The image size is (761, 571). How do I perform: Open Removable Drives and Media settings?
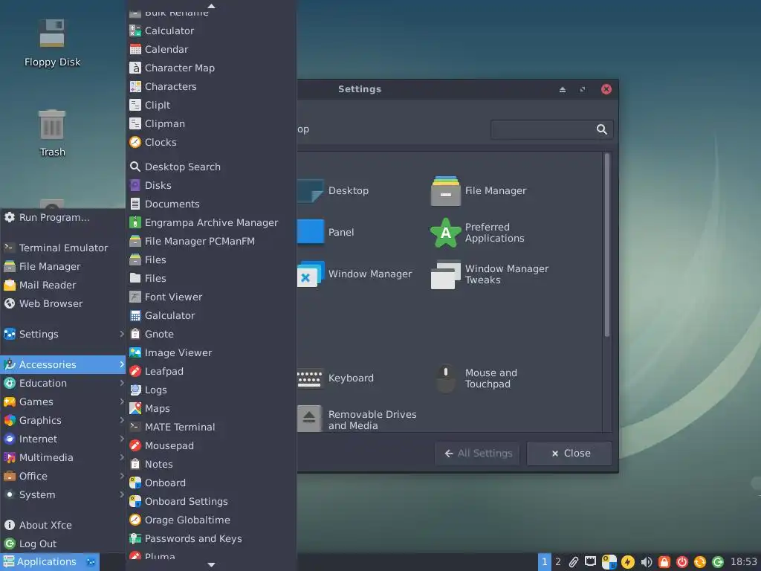[357, 419]
